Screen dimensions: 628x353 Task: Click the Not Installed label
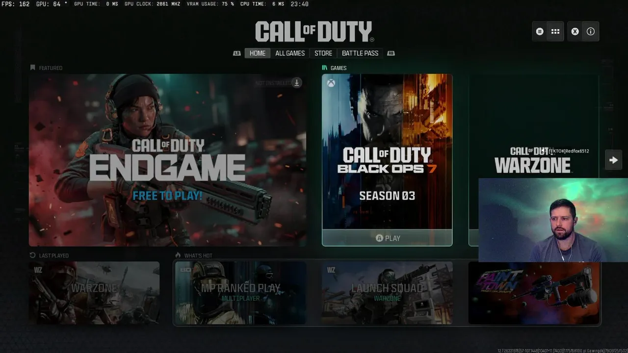click(x=273, y=83)
